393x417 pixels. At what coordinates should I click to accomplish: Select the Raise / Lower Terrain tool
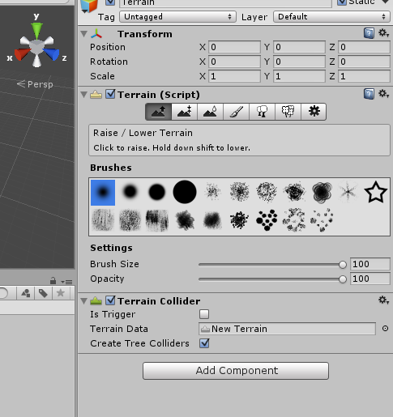point(158,112)
